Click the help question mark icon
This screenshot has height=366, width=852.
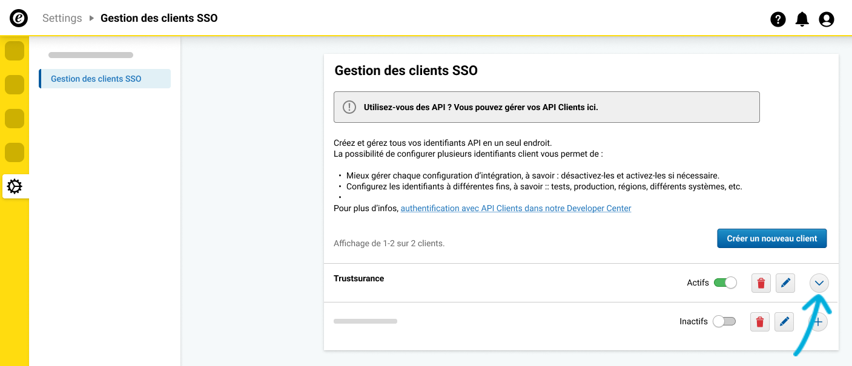click(x=778, y=19)
